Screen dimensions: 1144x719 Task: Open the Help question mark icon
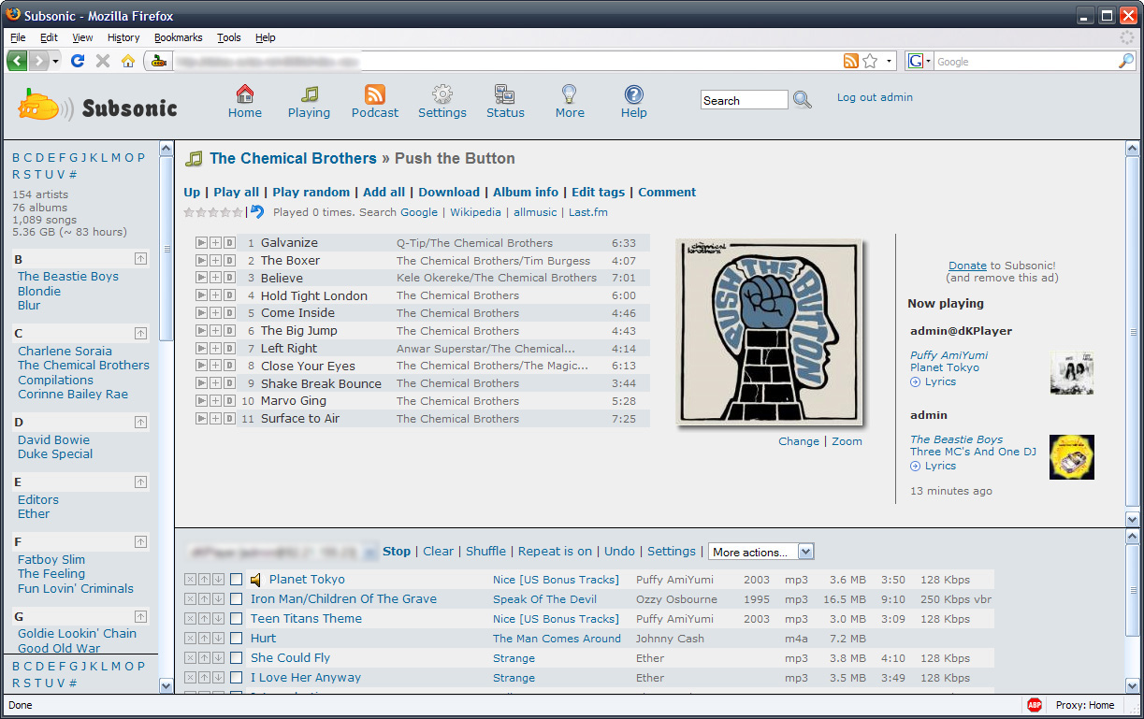pyautogui.click(x=634, y=93)
